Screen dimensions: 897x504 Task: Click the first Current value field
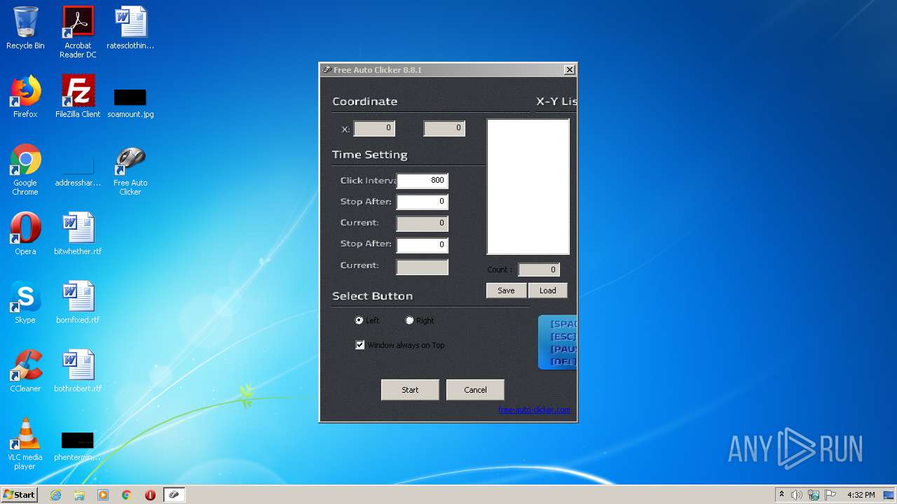422,223
